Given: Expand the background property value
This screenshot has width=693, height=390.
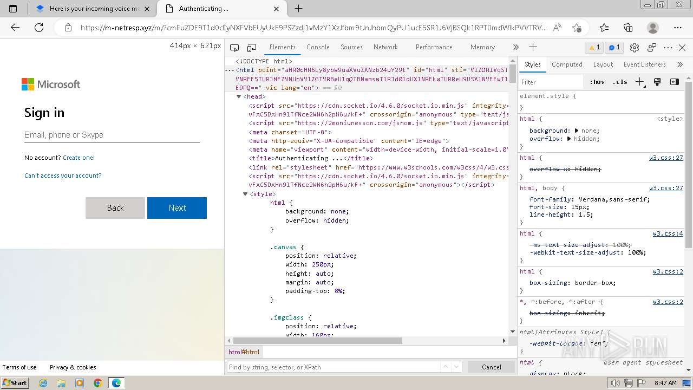Looking at the screenshot, I should [x=577, y=131].
